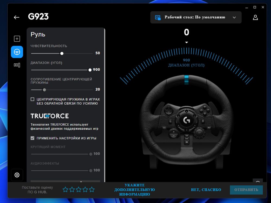Click the G923 wheel image
The width and height of the screenshot is (271, 203).
[186, 122]
